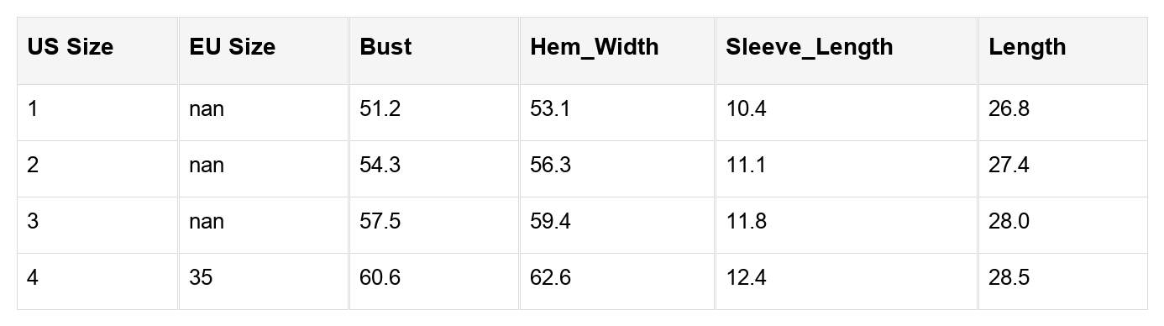Click the Sleeve_Length value 10.4
Image resolution: width=1164 pixels, height=326 pixels.
[x=747, y=108]
